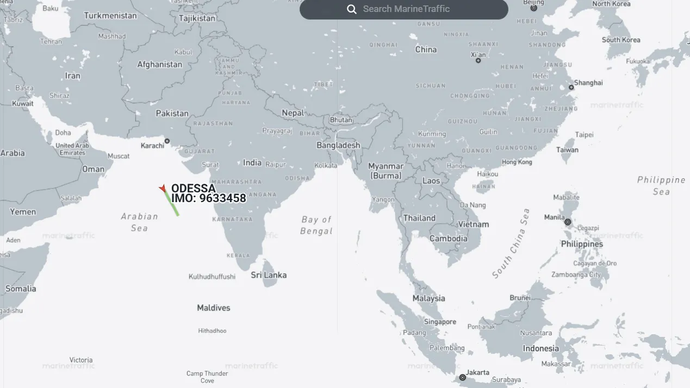Screen dimensions: 690x388
Task: Click the magnifier icon in the search bar
Action: pyautogui.click(x=352, y=9)
